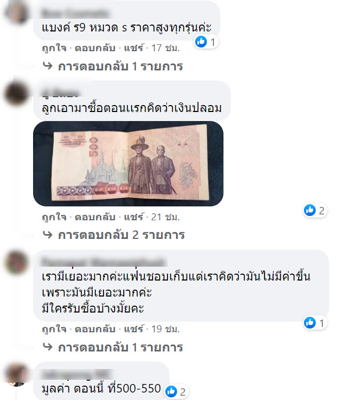Like the comment posted 19 ชม. ago

pyautogui.click(x=54, y=329)
